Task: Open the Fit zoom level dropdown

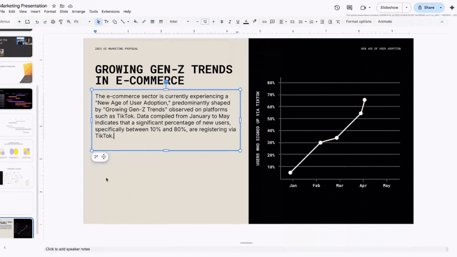Action: pyautogui.click(x=82, y=22)
